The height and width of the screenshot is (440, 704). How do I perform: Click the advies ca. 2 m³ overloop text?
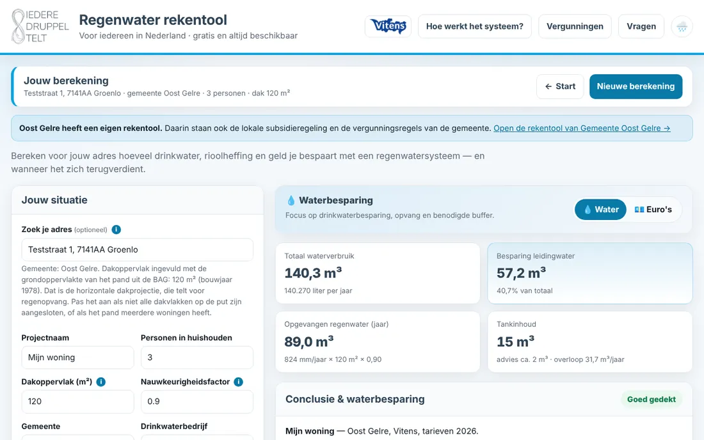pos(561,359)
